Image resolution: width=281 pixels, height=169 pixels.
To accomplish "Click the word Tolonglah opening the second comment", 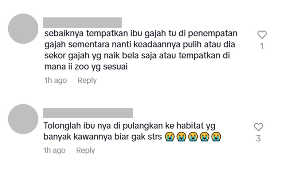I will [62, 126].
